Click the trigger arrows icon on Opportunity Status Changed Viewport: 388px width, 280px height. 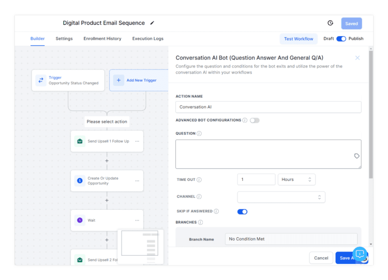pyautogui.click(x=41, y=80)
